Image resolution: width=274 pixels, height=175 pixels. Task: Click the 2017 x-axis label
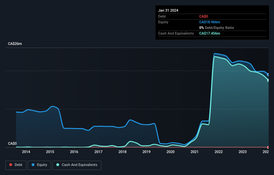point(98,152)
